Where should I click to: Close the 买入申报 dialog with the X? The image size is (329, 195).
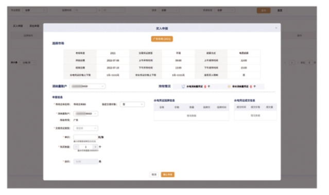(x=276, y=28)
